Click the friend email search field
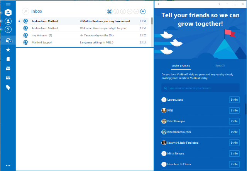This screenshot has height=171, width=247. pos(200,88)
